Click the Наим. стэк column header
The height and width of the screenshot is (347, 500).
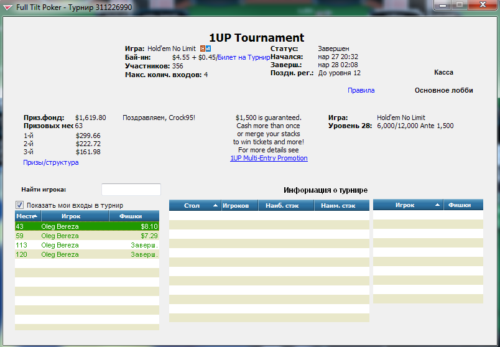342,205
